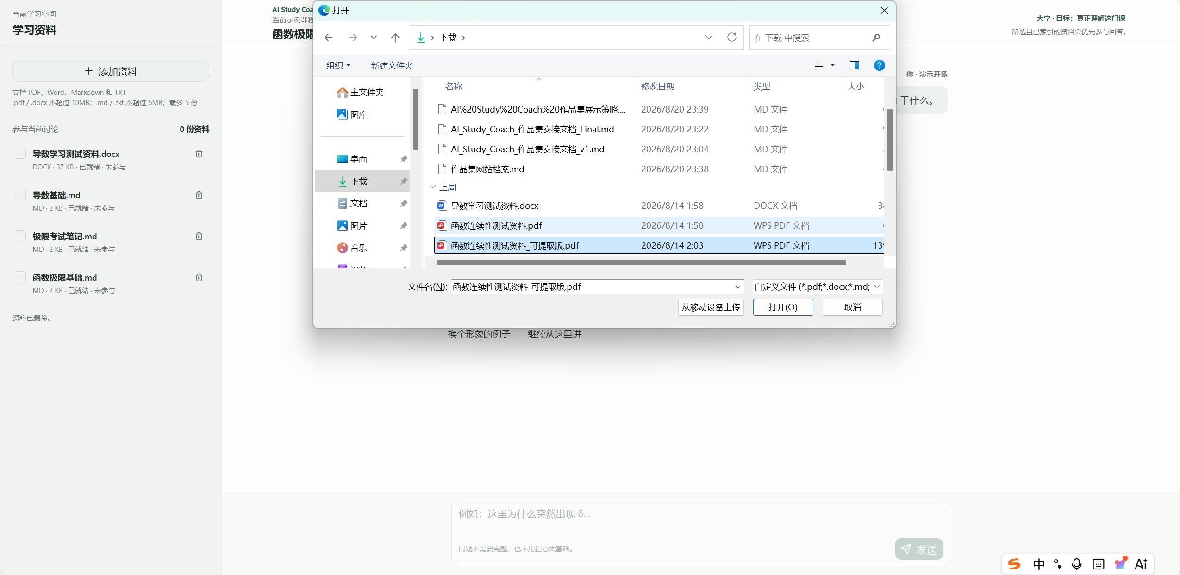
Task: Go up one folder level
Action: pos(395,37)
